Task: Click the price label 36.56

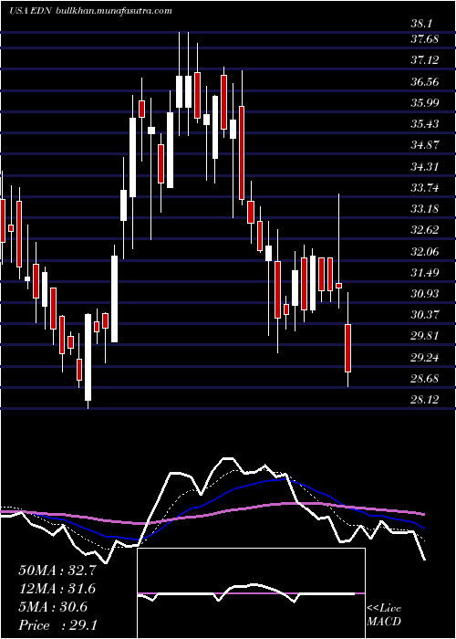Action: [425, 82]
